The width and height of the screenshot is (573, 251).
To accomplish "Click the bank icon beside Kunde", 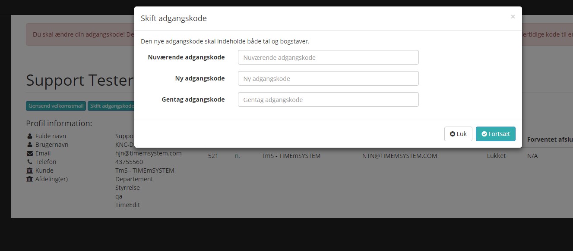I will (29, 170).
